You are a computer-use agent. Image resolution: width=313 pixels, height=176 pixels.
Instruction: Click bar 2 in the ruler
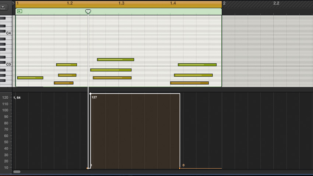coord(224,3)
